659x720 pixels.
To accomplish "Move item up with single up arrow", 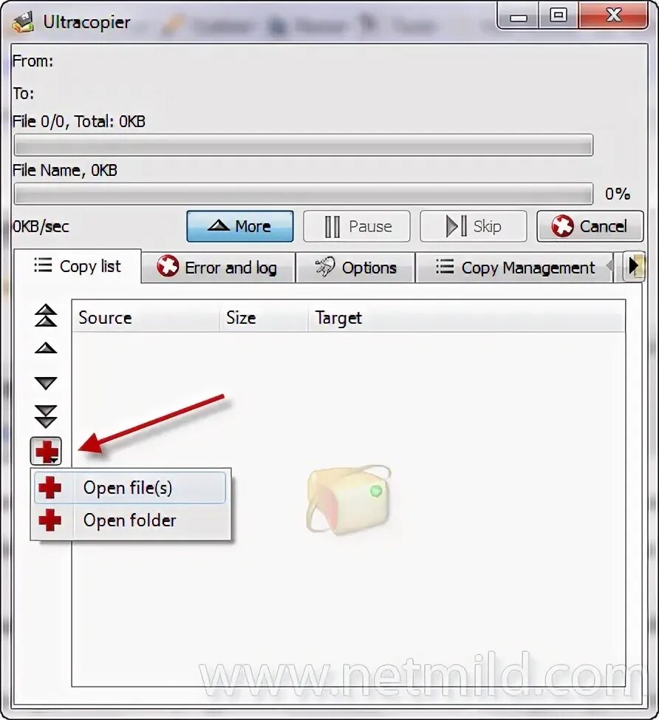I will [46, 348].
